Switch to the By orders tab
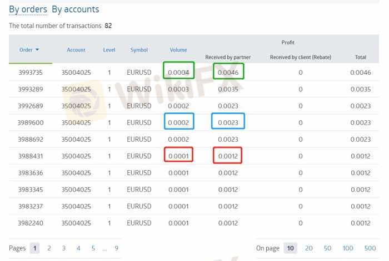389x261 pixels. (x=28, y=9)
